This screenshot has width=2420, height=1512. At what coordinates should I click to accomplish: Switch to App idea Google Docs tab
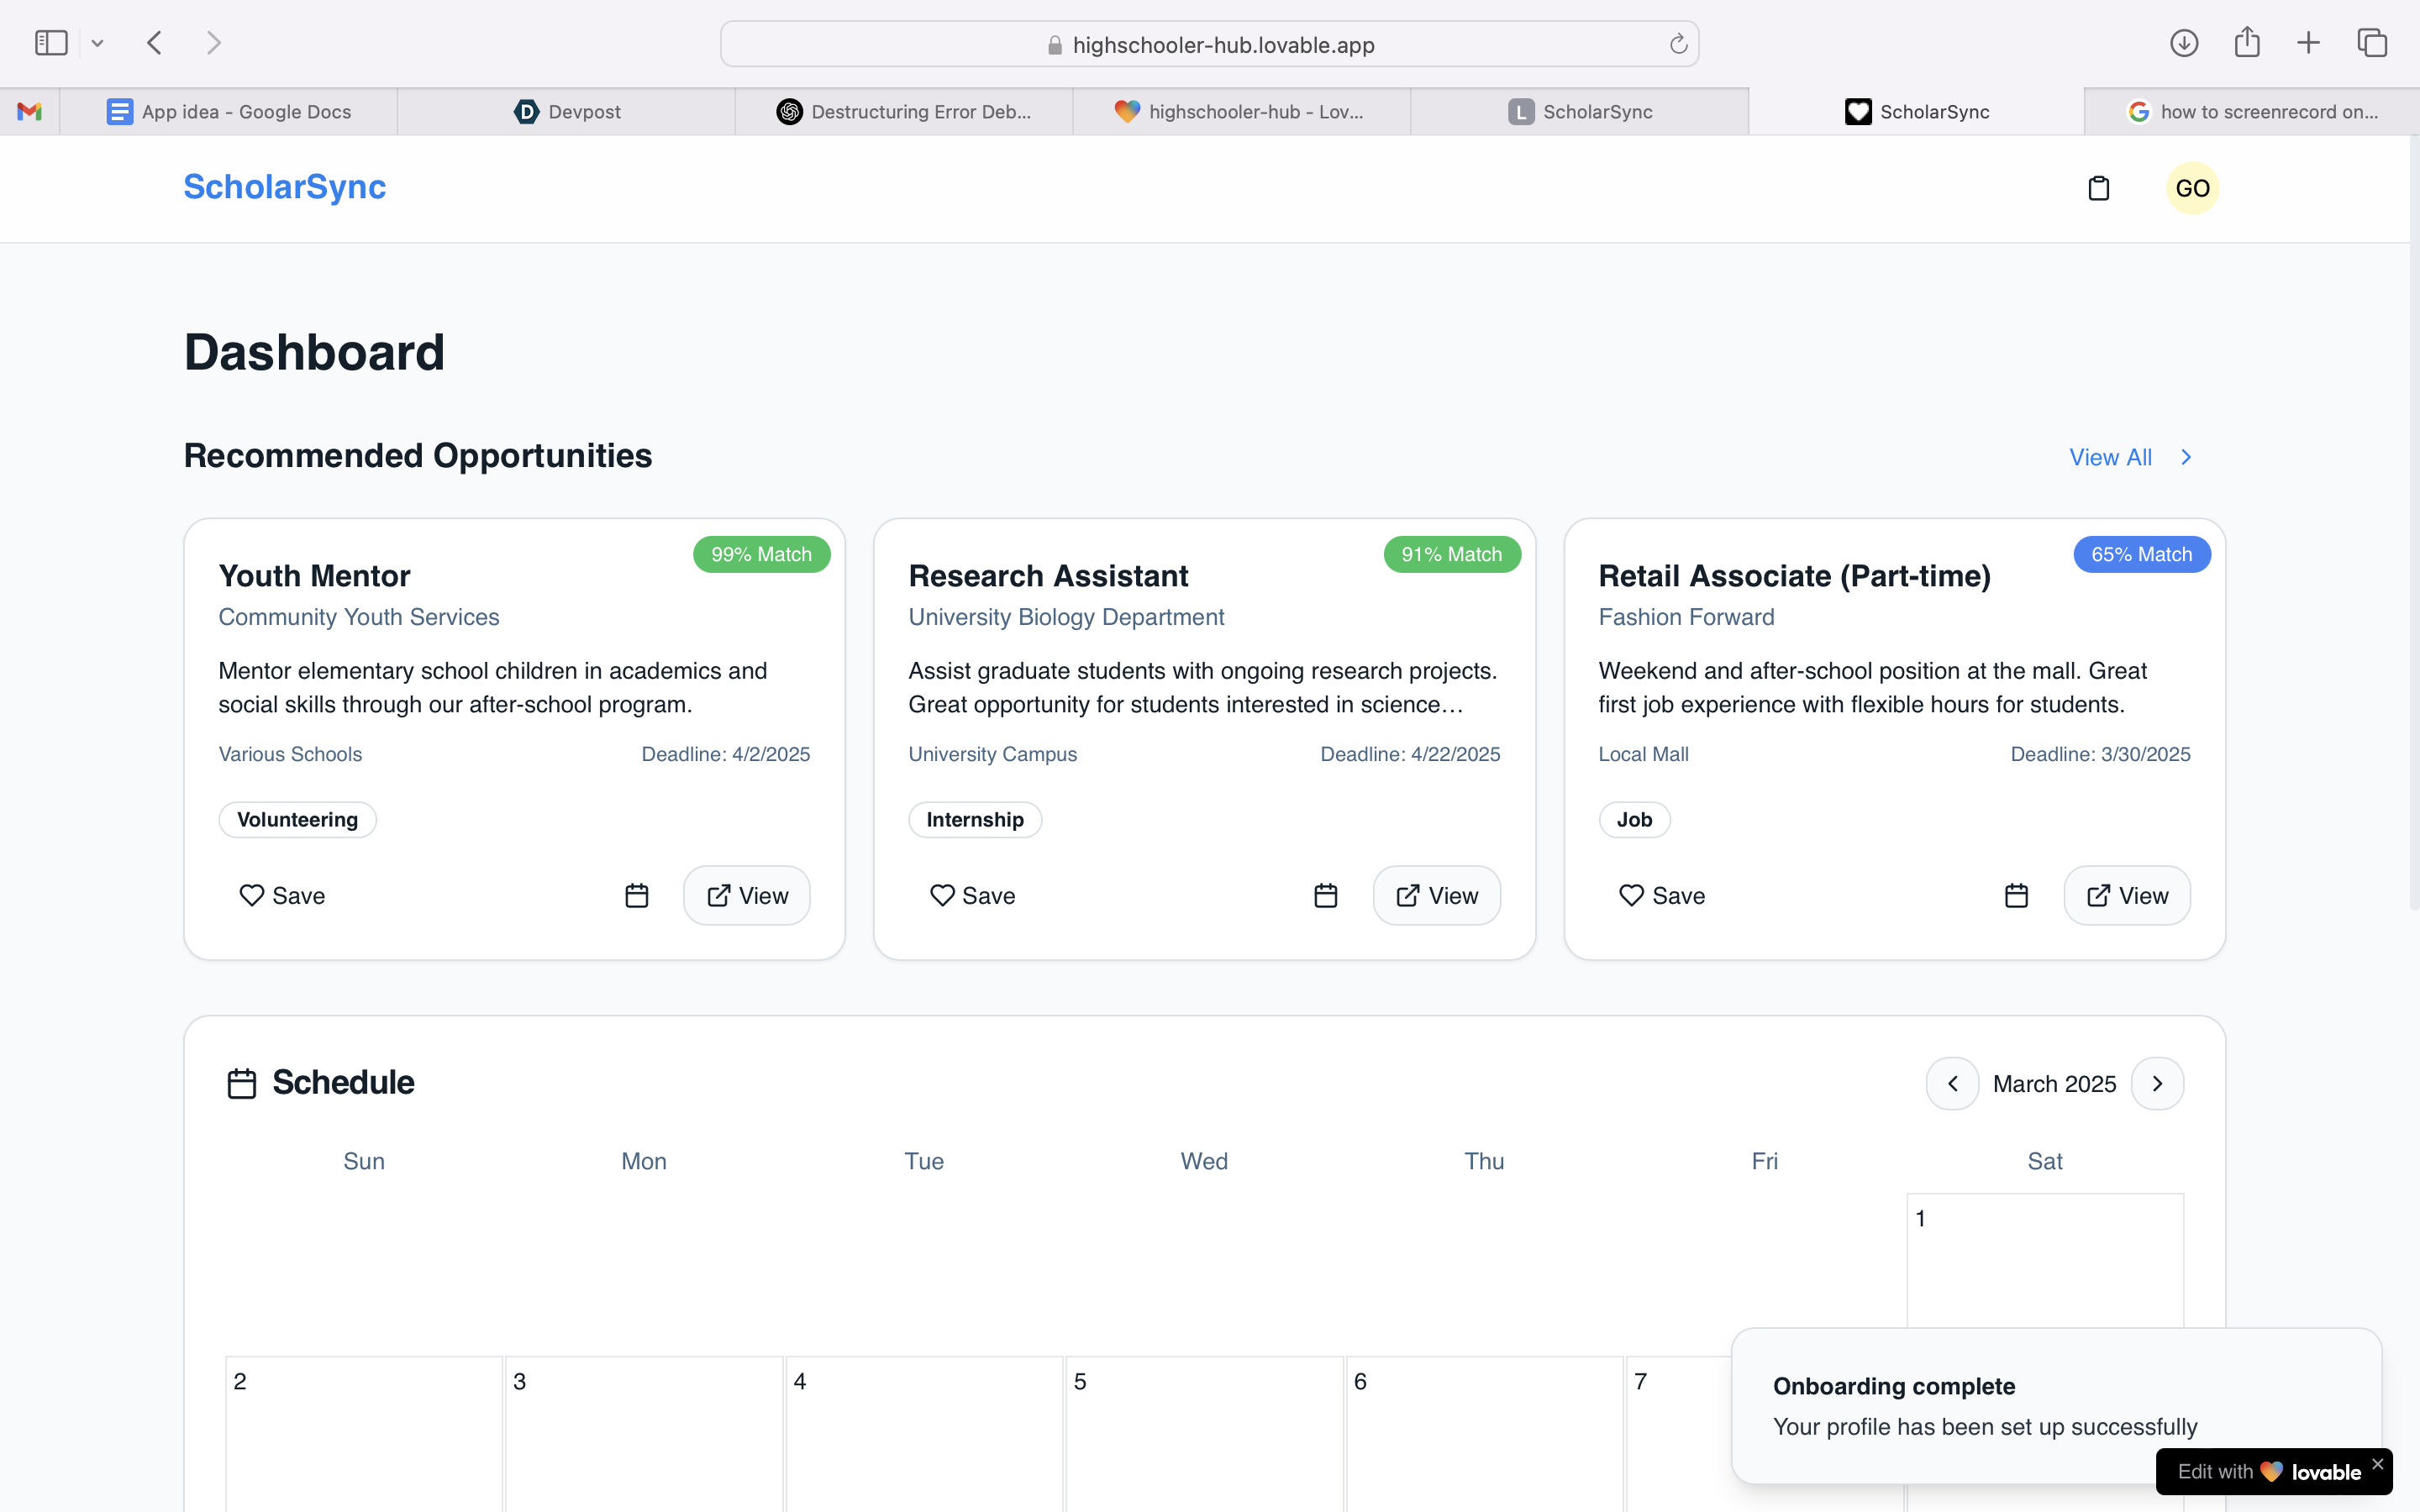(229, 112)
